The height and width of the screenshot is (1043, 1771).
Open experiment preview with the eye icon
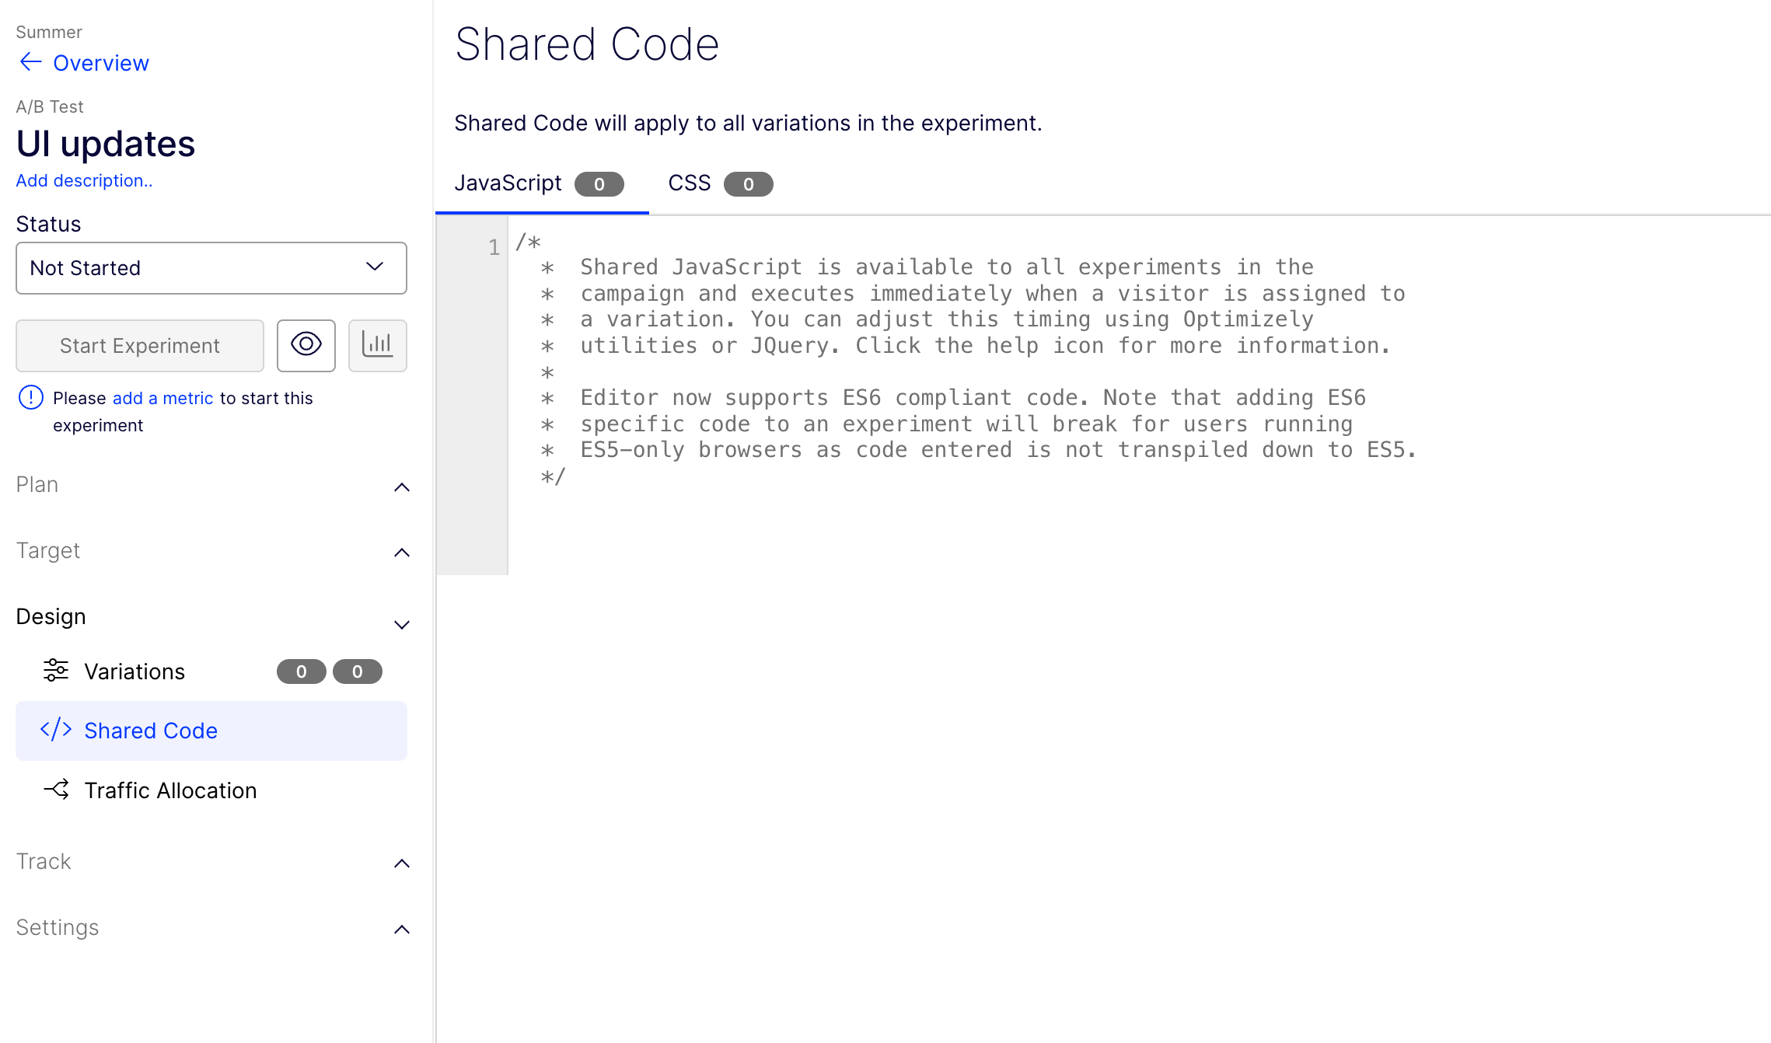(x=306, y=345)
